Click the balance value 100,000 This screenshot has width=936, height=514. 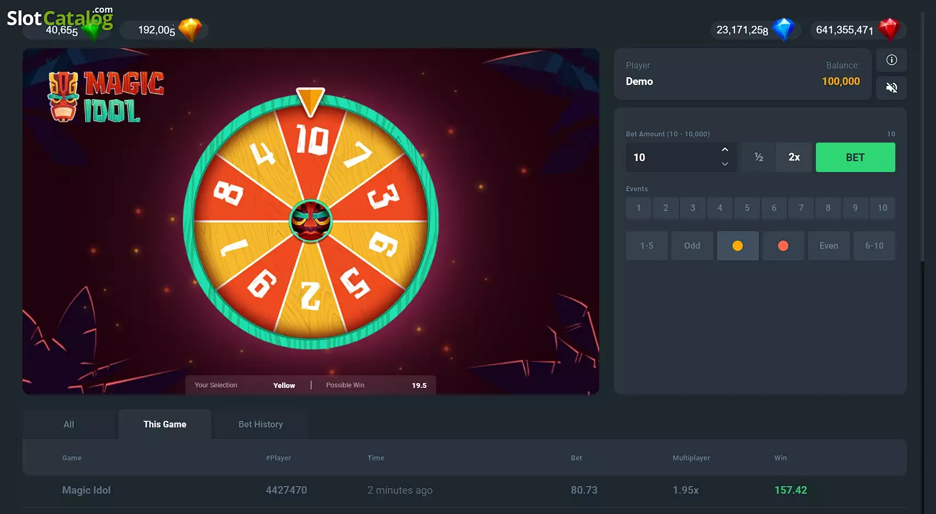[841, 82]
